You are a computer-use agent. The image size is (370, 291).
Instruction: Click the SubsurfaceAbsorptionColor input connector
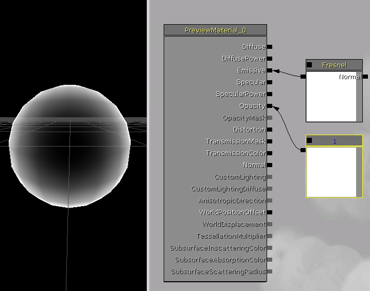(270, 260)
